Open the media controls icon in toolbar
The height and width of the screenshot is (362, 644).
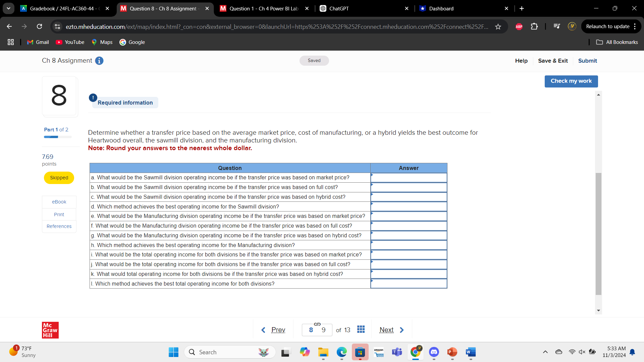pyautogui.click(x=557, y=26)
